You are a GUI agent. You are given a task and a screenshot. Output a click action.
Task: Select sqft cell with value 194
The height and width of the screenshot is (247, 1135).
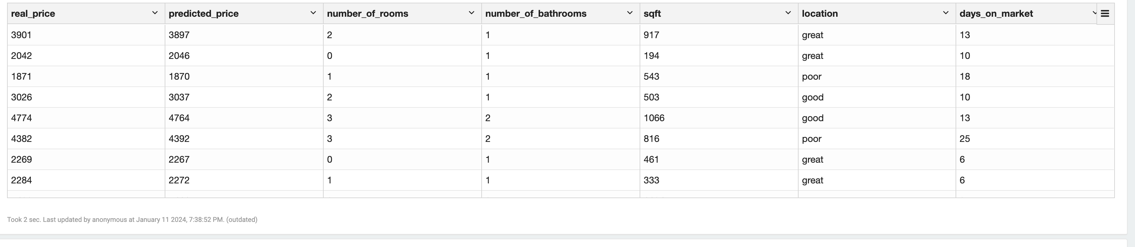pyautogui.click(x=651, y=56)
